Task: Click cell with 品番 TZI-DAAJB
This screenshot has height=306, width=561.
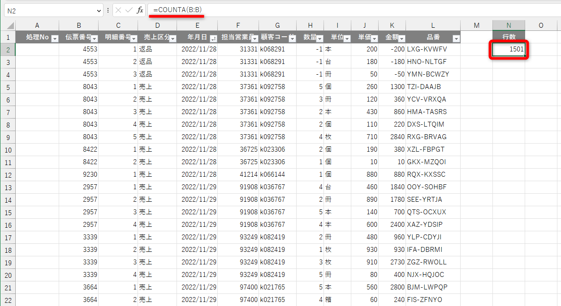Action: coord(433,87)
